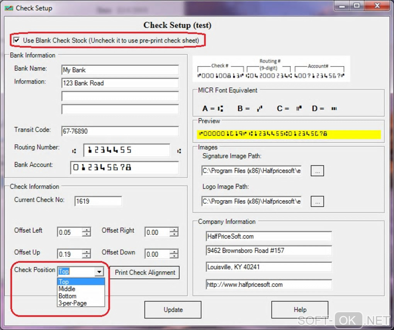The image size is (394, 330).
Task: Browse for the Signature Image Path
Action: click(x=318, y=171)
